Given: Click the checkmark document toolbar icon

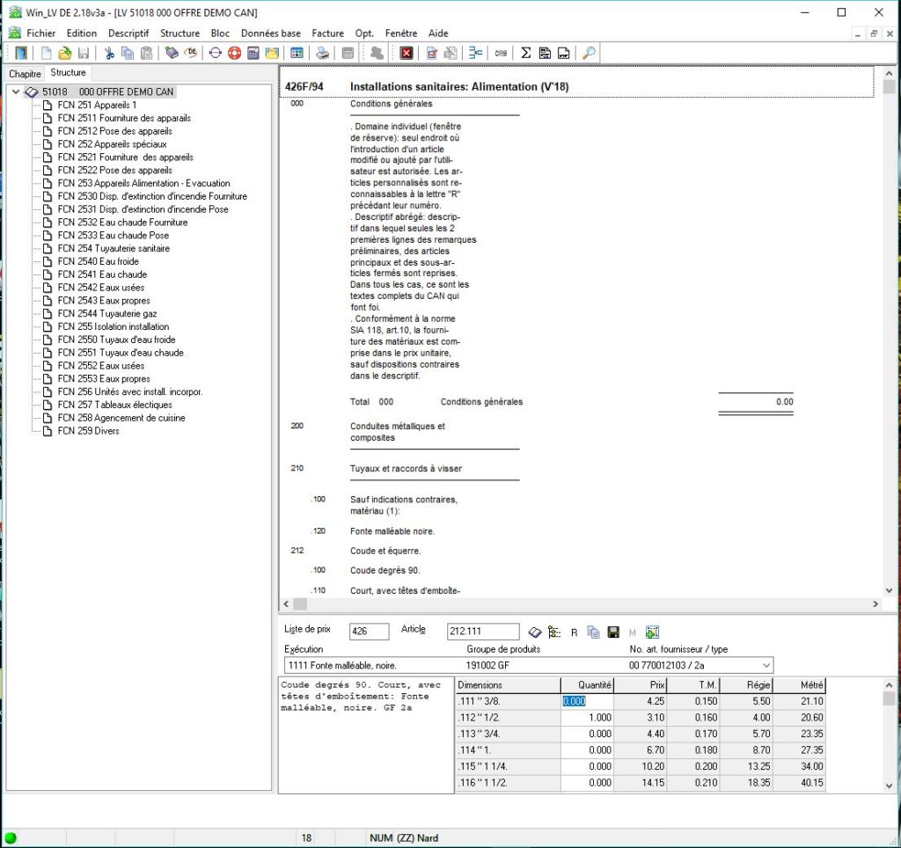Looking at the screenshot, I should click(432, 54).
